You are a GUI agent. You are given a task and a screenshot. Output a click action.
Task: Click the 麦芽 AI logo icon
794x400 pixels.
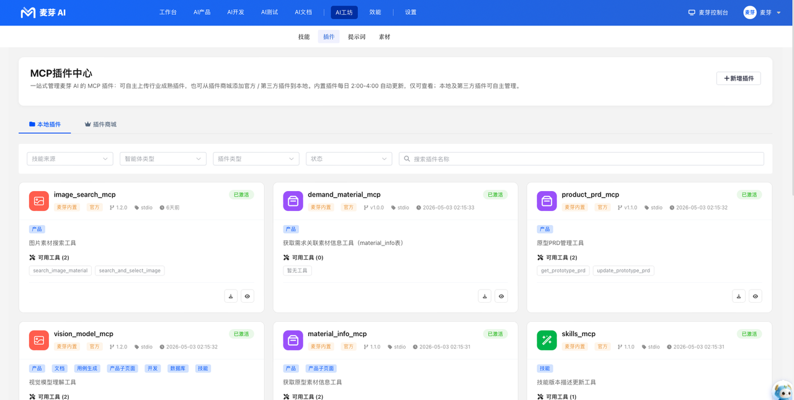pyautogui.click(x=28, y=12)
